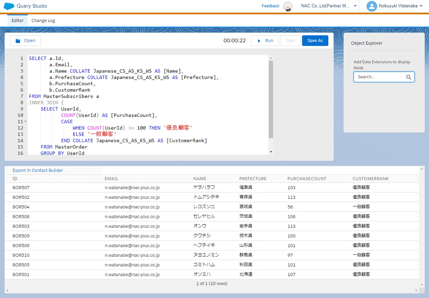
Task: Click the avatar icon beside Nobuyuki Watanabe
Action: tap(371, 6)
